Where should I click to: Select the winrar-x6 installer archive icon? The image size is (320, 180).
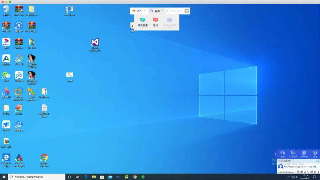coord(19,11)
